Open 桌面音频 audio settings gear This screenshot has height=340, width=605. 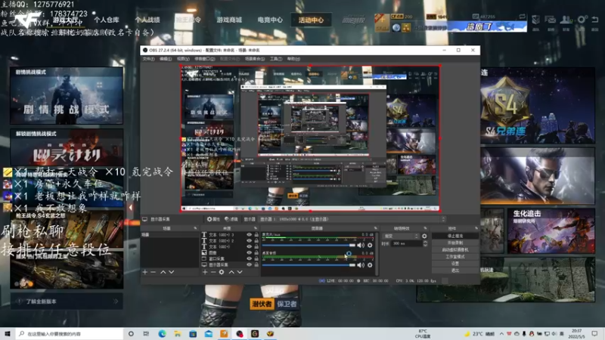tap(370, 265)
